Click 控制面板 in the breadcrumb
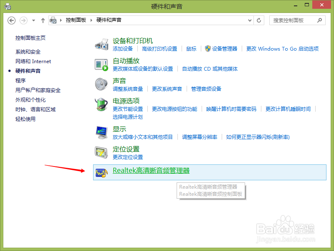 click(76, 20)
